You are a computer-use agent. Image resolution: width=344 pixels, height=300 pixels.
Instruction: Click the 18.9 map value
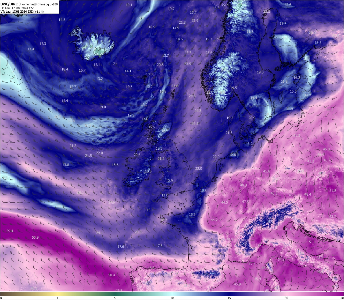pos(152,27)
